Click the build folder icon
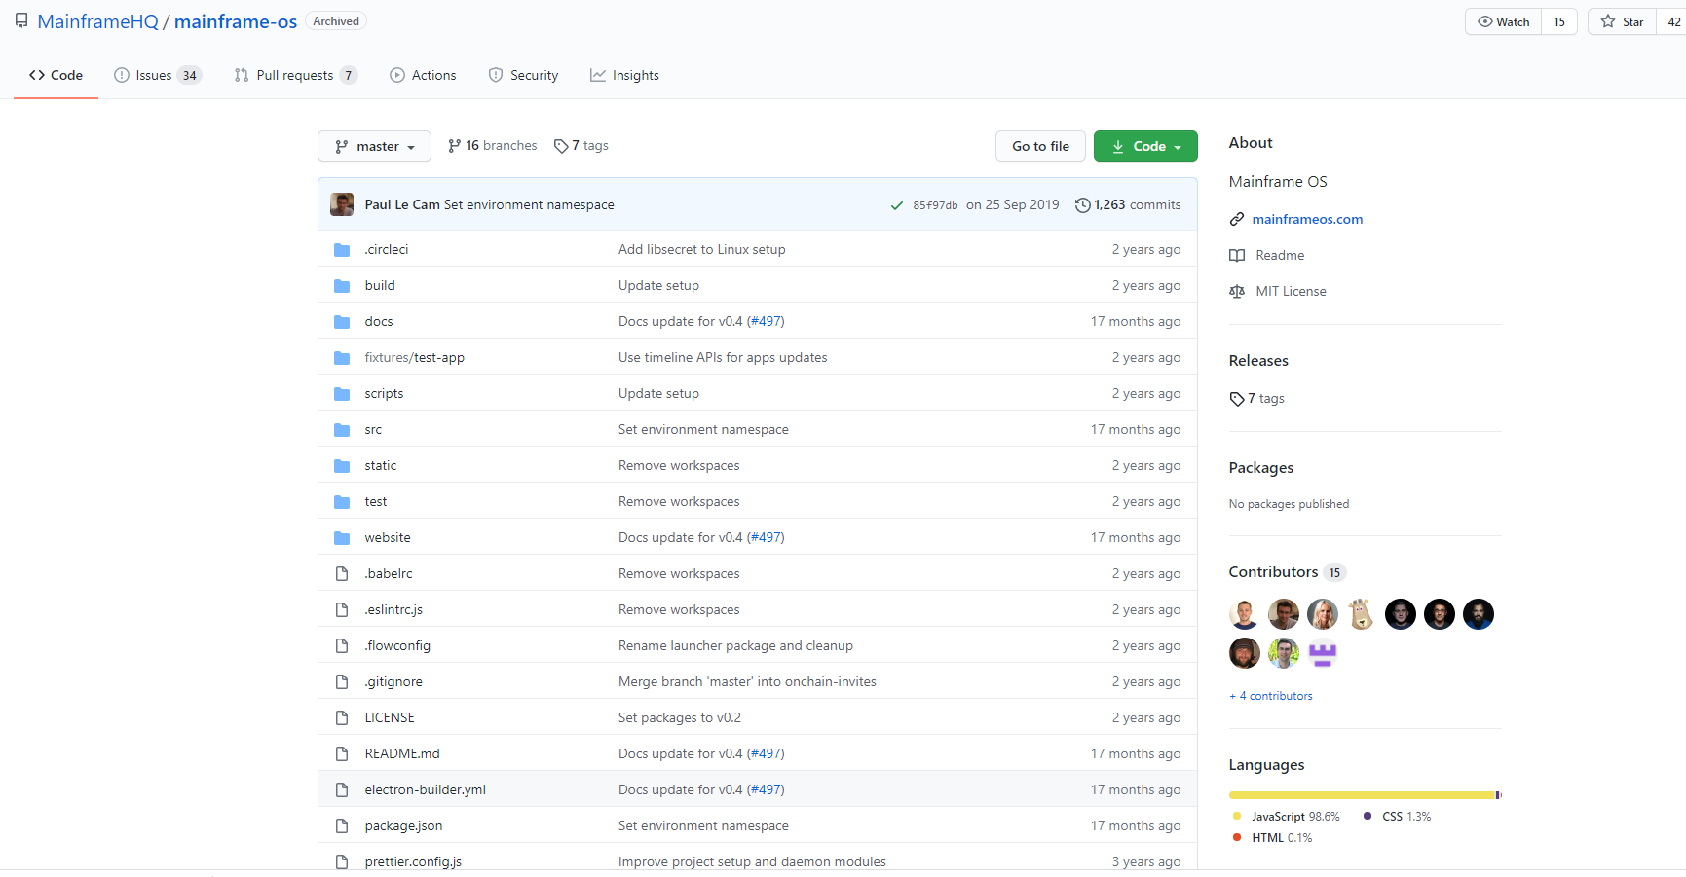 point(342,286)
